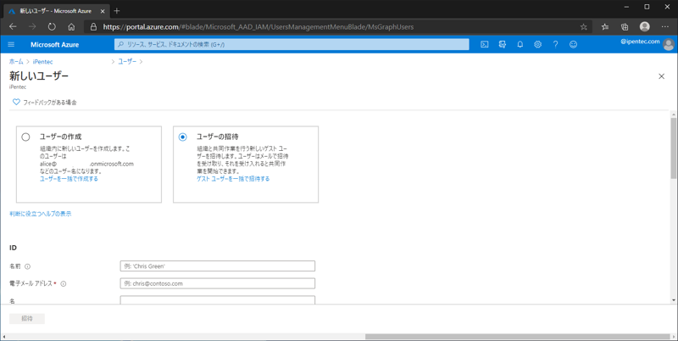The width and height of the screenshot is (678, 341).
Task: Open the feedback smiley icon
Action: tap(574, 44)
